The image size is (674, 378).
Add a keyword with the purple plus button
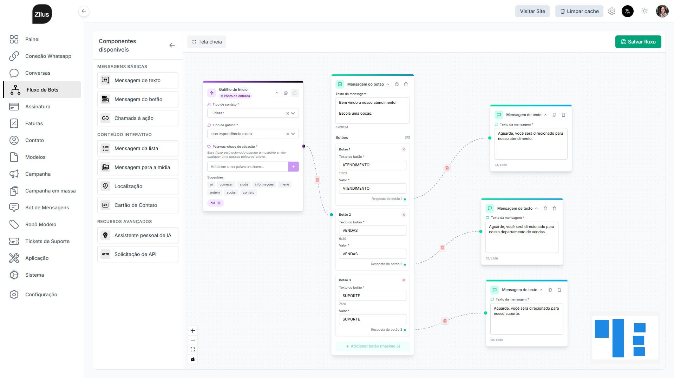(293, 167)
